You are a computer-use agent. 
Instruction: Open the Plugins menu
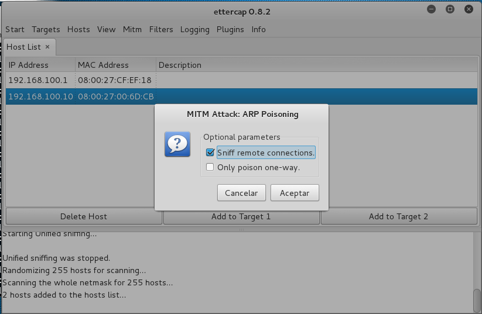click(x=230, y=29)
